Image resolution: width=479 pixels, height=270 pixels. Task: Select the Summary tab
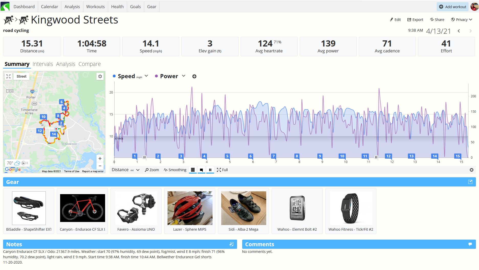(x=17, y=64)
